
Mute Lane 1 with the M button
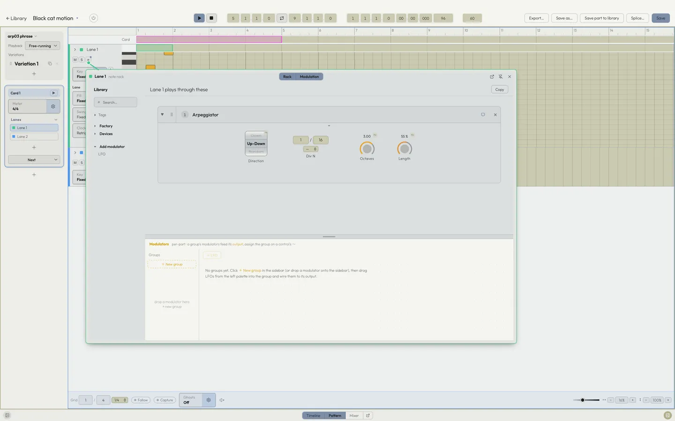tap(75, 60)
